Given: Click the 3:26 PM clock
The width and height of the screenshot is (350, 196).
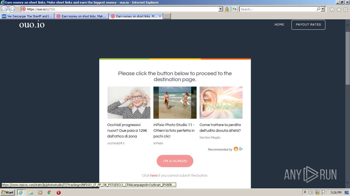Looking at the screenshot, I should point(336,192).
